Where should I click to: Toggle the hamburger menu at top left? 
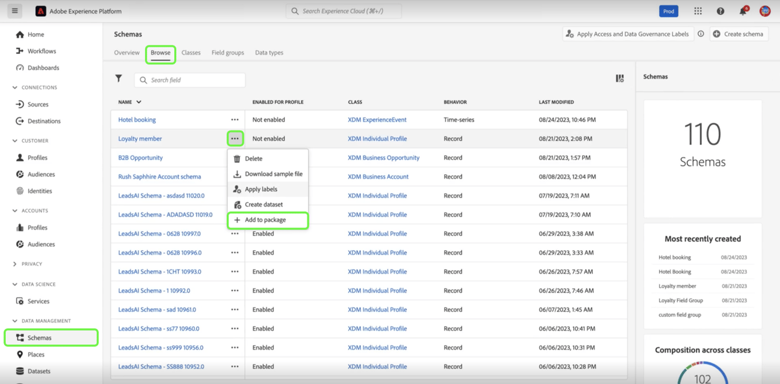coord(14,10)
